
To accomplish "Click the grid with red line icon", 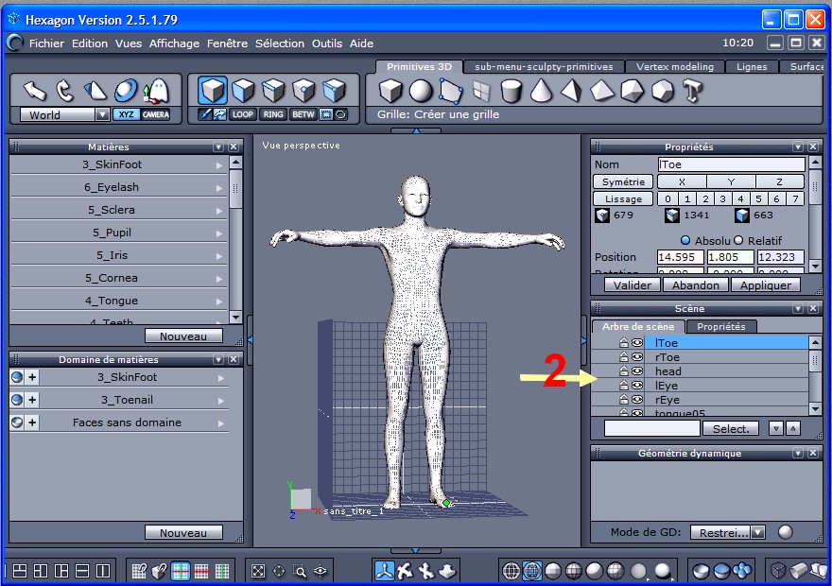I will click(x=201, y=571).
